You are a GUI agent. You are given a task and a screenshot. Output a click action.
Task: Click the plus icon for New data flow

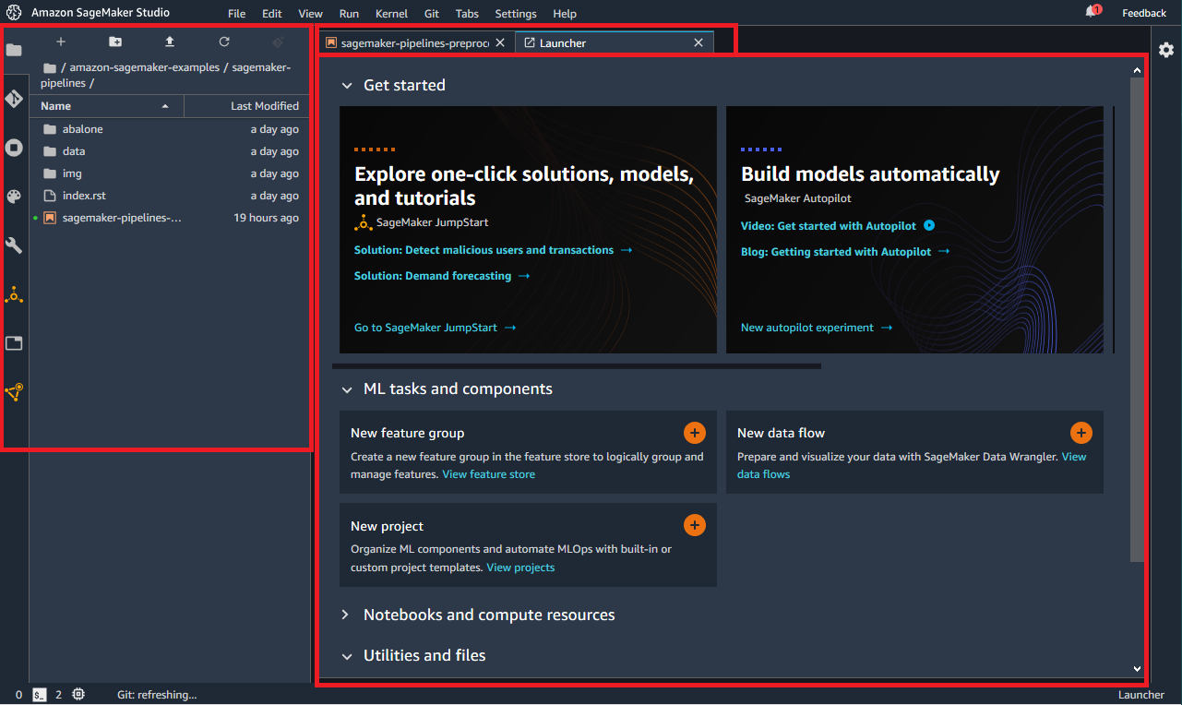1081,432
